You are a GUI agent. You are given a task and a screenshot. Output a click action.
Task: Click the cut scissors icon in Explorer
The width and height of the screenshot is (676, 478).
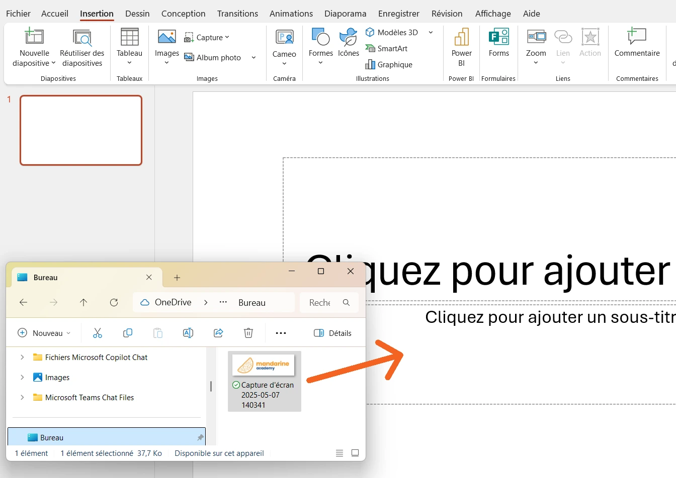point(98,333)
